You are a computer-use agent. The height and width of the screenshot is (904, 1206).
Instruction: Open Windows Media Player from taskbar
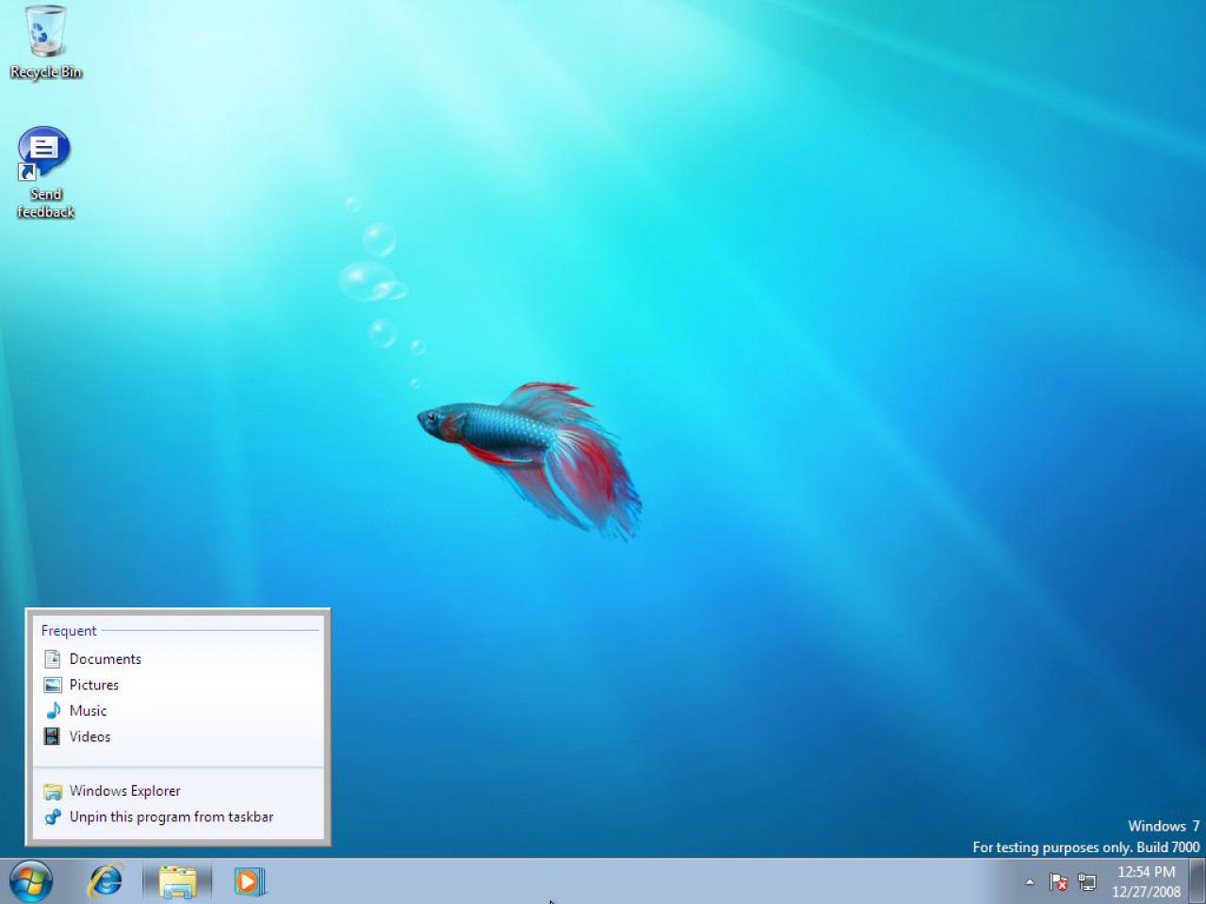[x=249, y=881]
